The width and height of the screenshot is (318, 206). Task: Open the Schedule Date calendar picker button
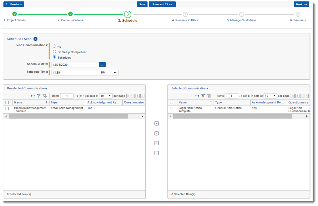pyautogui.click(x=102, y=64)
